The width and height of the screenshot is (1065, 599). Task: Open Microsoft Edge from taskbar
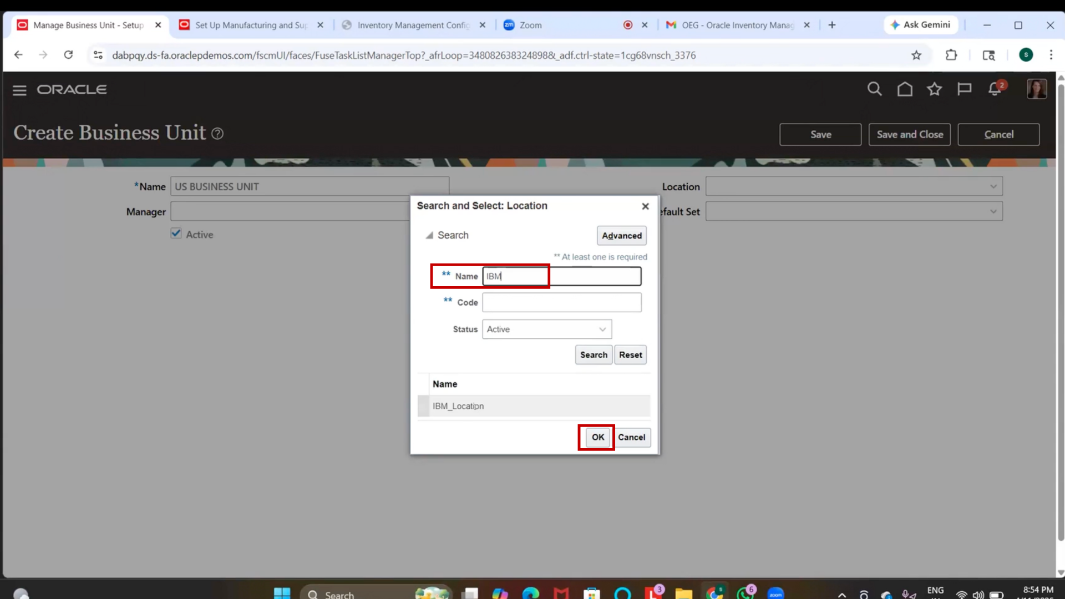530,593
